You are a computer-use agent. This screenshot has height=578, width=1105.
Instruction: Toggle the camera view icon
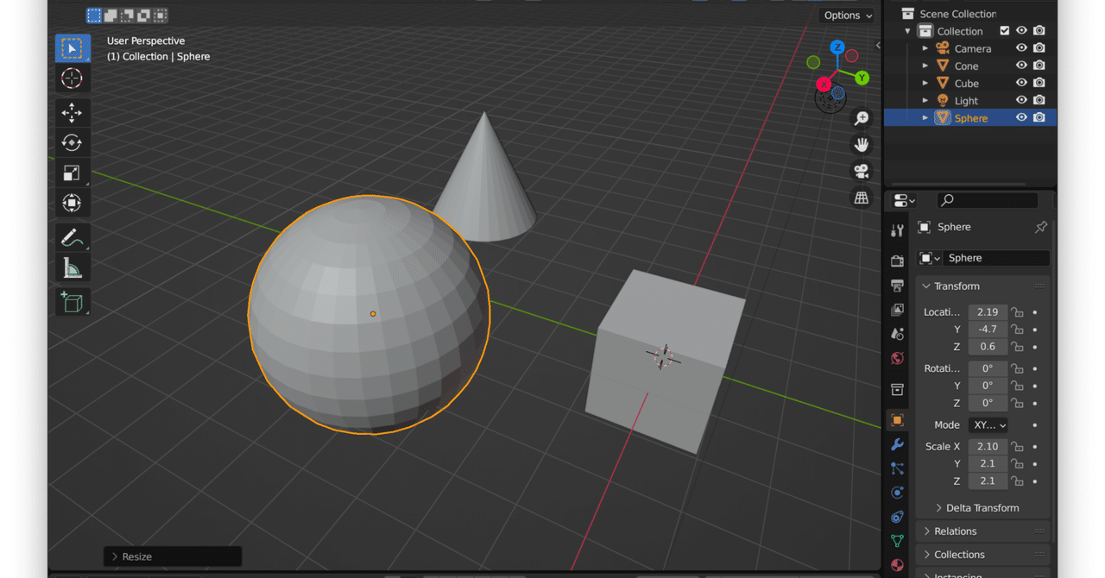point(861,171)
